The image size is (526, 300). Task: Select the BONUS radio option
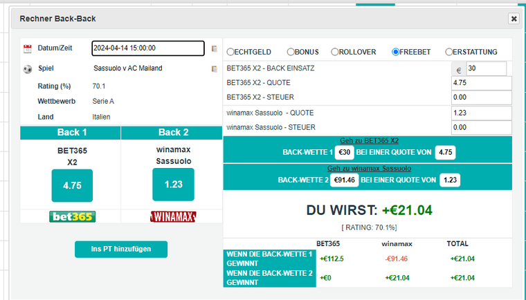click(291, 52)
